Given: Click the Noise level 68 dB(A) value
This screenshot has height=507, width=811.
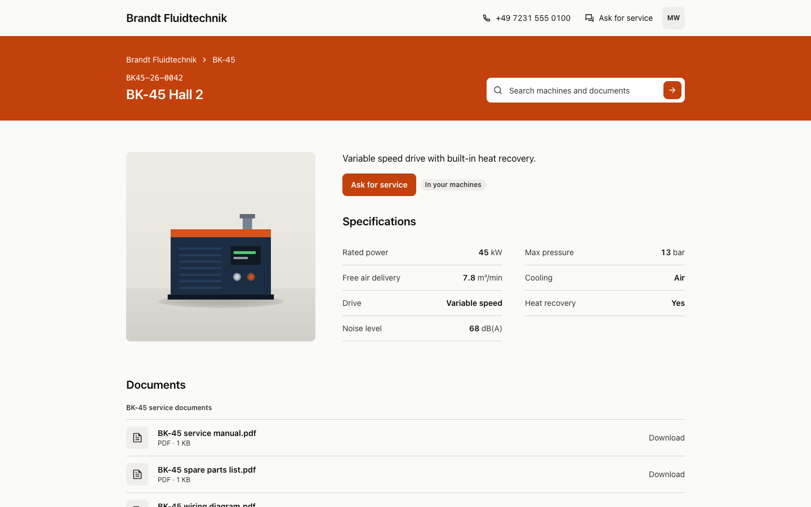Looking at the screenshot, I should 485,328.
